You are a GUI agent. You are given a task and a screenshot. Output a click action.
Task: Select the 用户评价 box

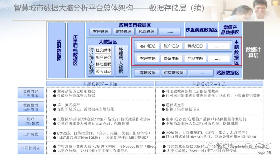103,57
